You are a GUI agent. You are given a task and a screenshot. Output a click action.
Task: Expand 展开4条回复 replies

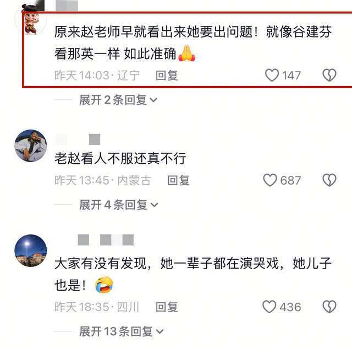coord(119,205)
